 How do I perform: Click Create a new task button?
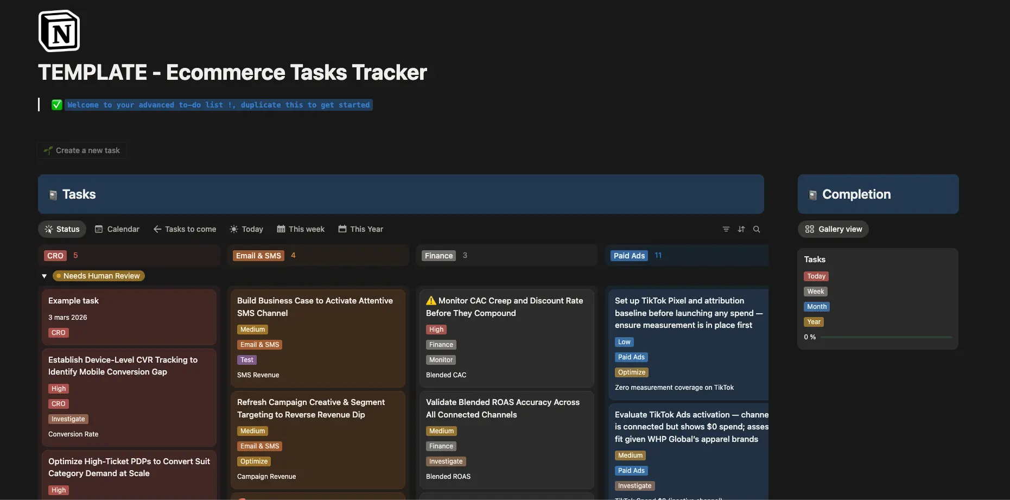(82, 150)
